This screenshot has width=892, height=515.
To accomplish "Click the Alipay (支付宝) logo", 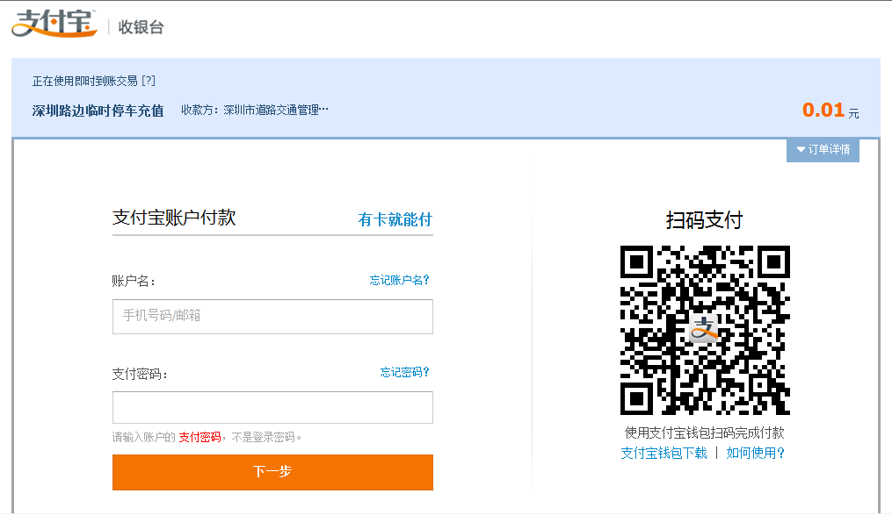I will click(x=54, y=24).
